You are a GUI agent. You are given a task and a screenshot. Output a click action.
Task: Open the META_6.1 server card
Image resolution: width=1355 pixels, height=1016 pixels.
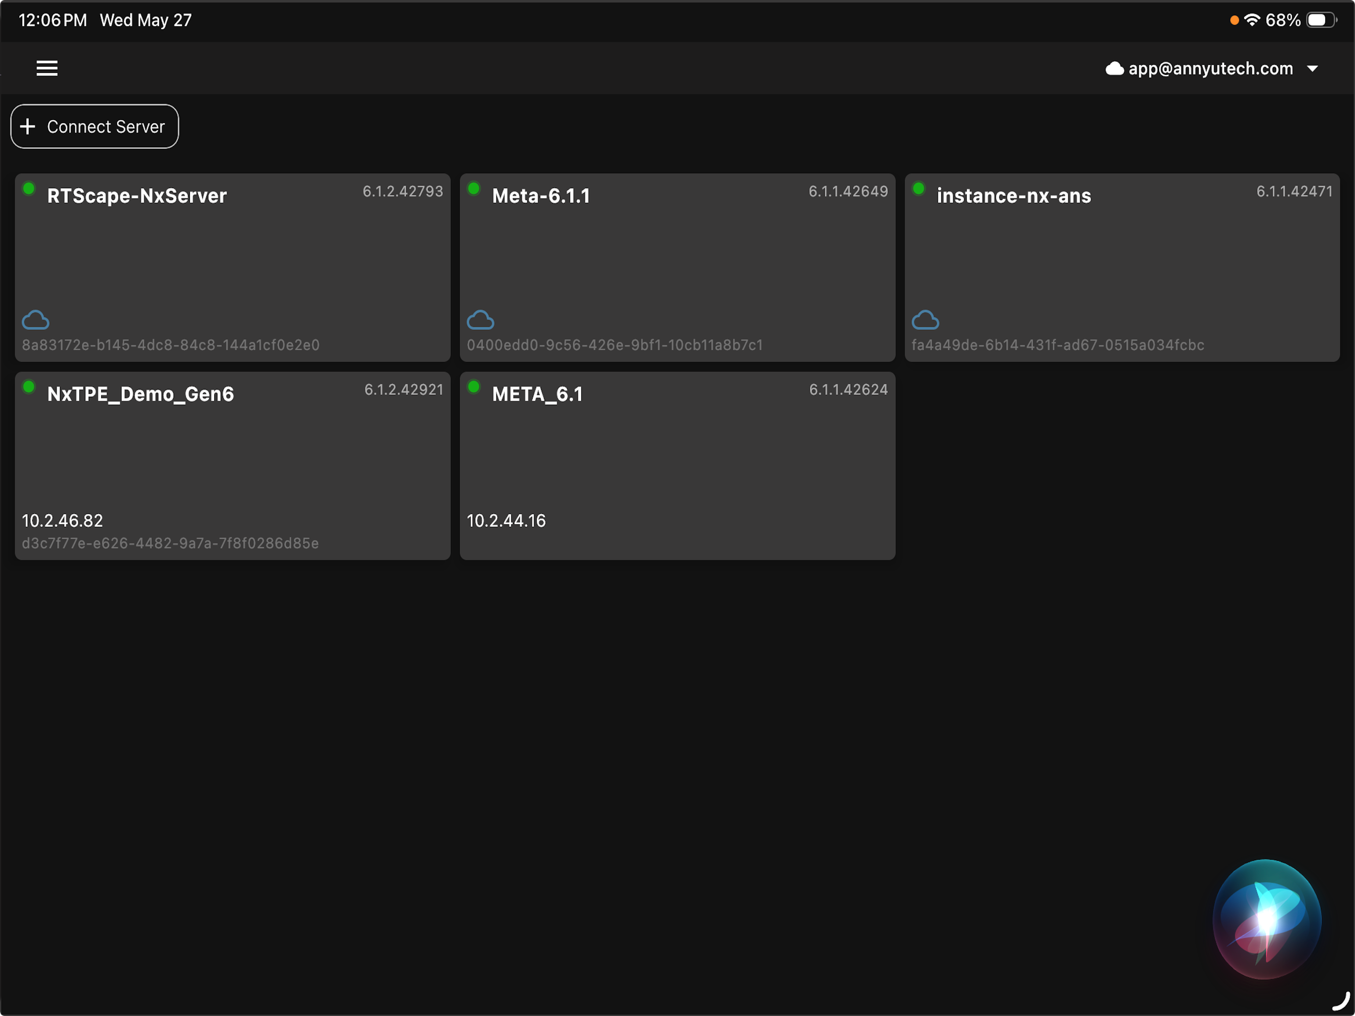pos(677,466)
